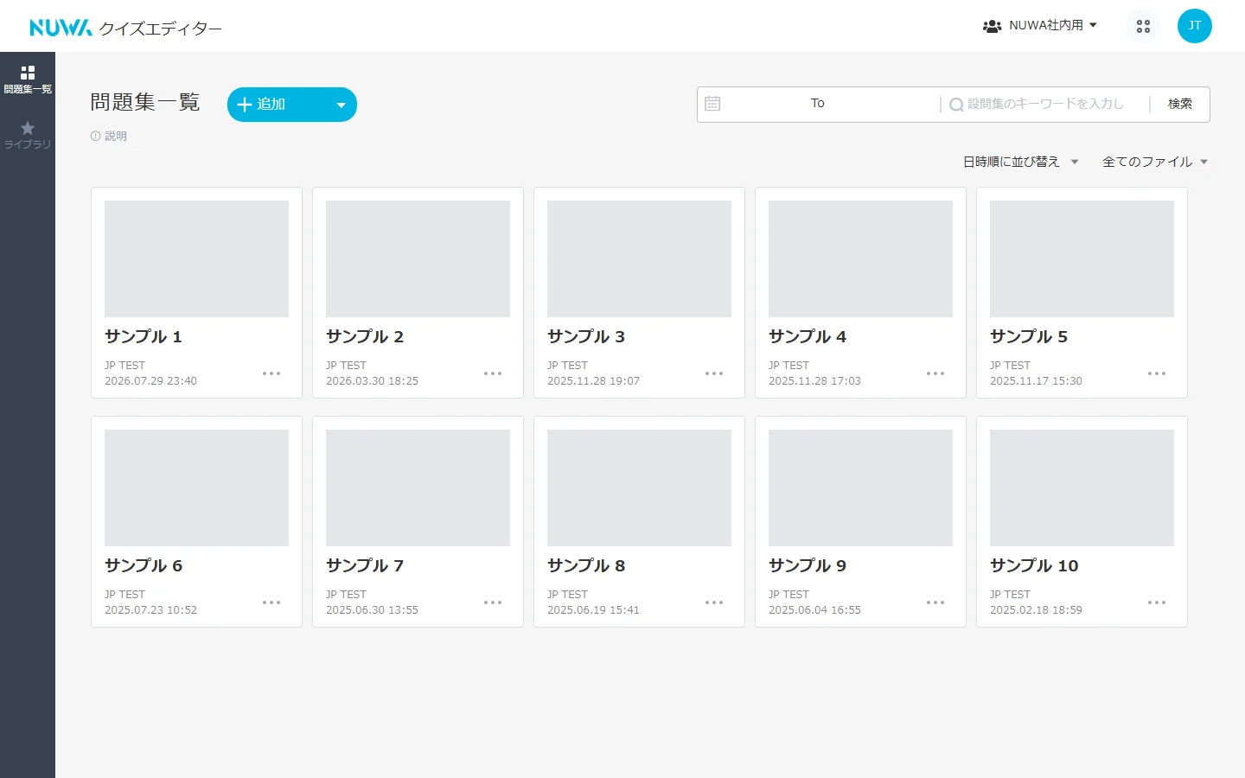The height and width of the screenshot is (778, 1245).
Task: Open more options for サンプル 5
Action: click(1157, 373)
